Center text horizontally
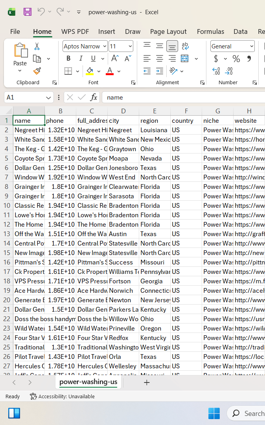Viewport: 265px width, 425px height. pyautogui.click(x=160, y=59)
